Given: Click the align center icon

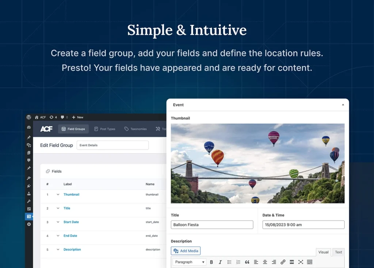Looking at the screenshot, I should tap(265, 262).
